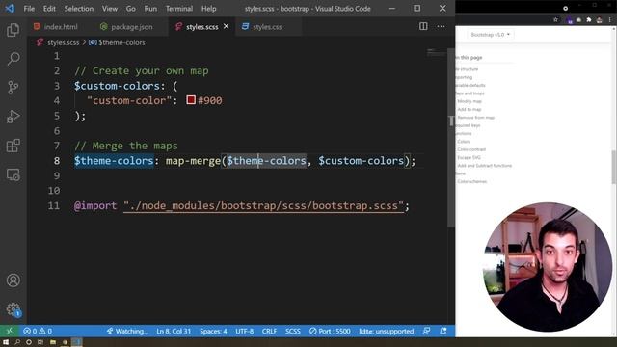This screenshot has height=347, width=617.
Task: Open the Color contrast docs link
Action: (471, 149)
